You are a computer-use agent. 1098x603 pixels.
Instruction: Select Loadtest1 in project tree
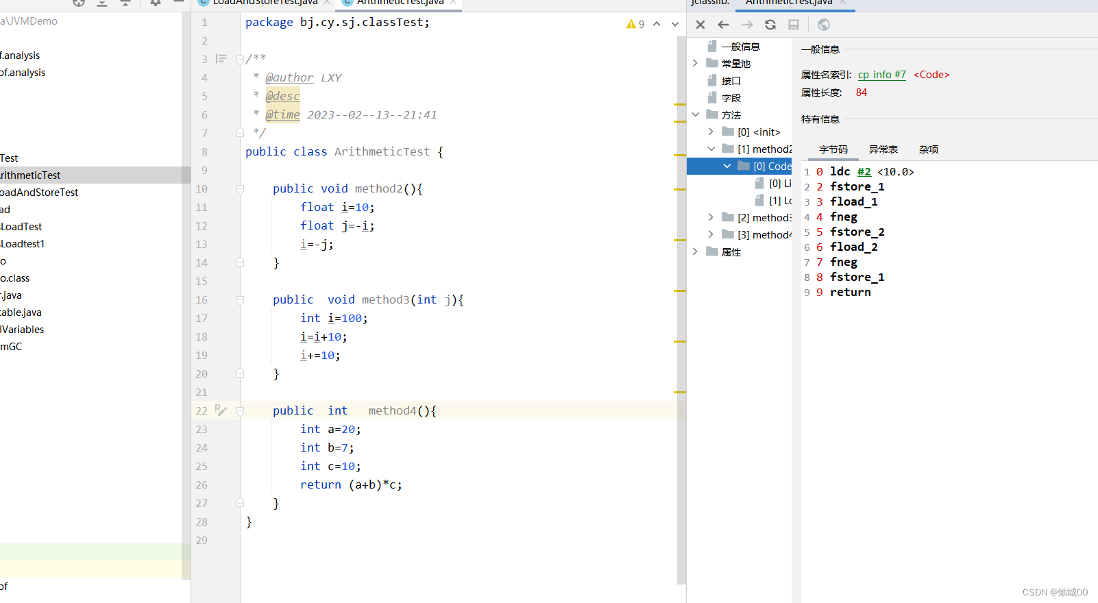tap(23, 244)
